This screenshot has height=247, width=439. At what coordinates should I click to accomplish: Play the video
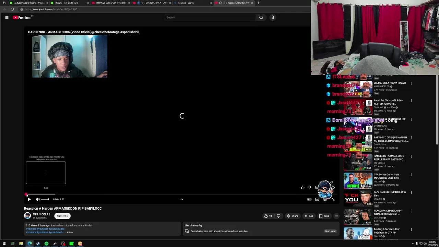tap(29, 199)
